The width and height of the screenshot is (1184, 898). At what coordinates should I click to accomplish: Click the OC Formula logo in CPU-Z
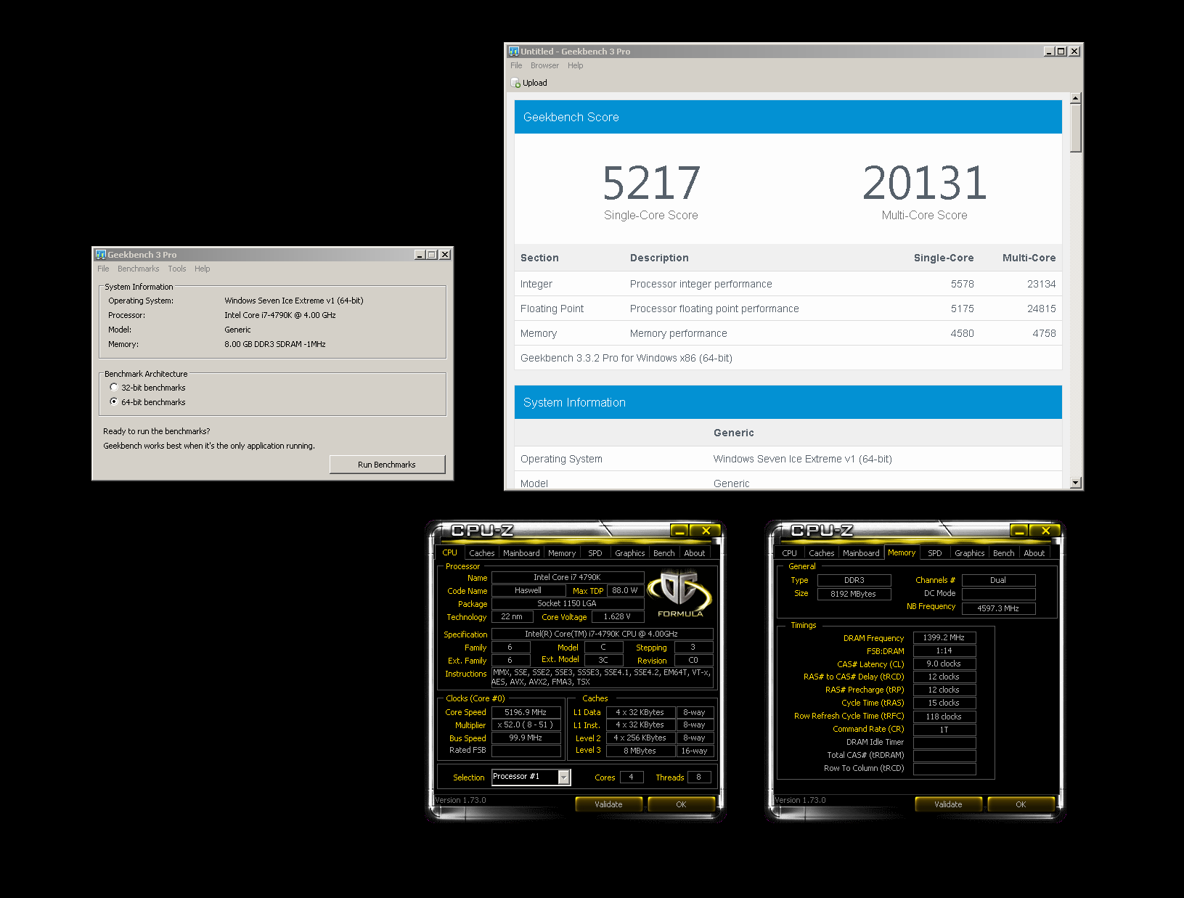coord(679,594)
